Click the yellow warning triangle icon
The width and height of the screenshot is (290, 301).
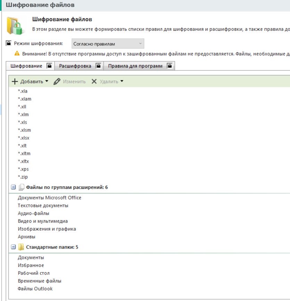17,53
